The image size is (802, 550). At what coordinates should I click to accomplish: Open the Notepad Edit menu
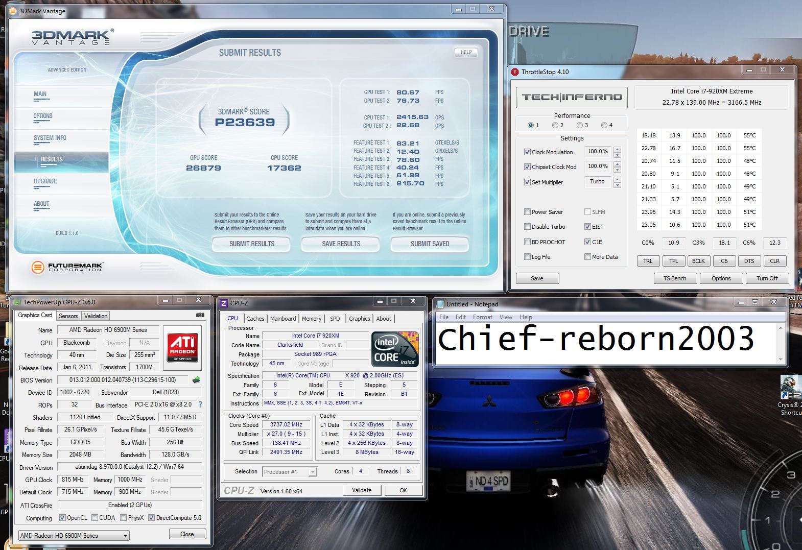point(461,317)
